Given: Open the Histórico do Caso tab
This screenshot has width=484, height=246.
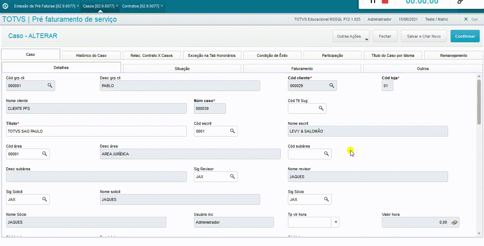Looking at the screenshot, I should pyautogui.click(x=91, y=55).
